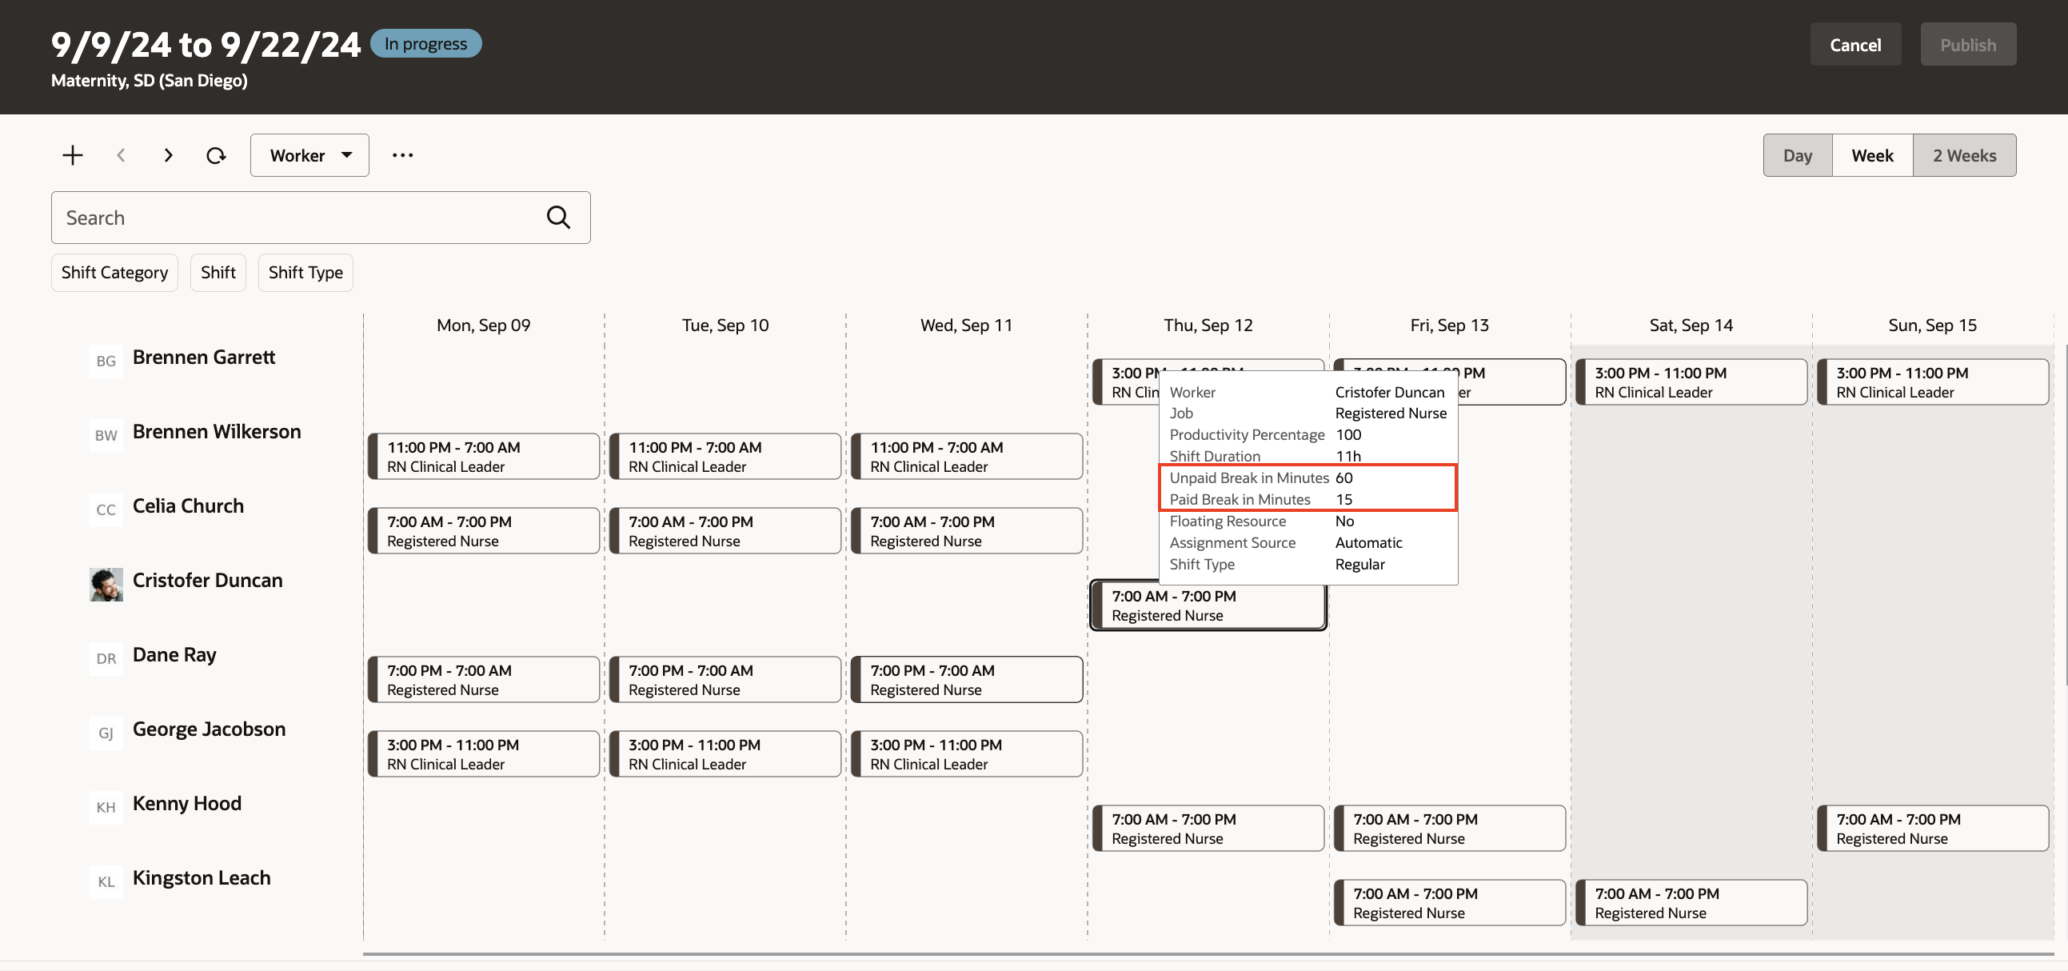Screen dimensions: 2068x971
Task: Expand the Shift Category filter
Action: click(x=115, y=272)
